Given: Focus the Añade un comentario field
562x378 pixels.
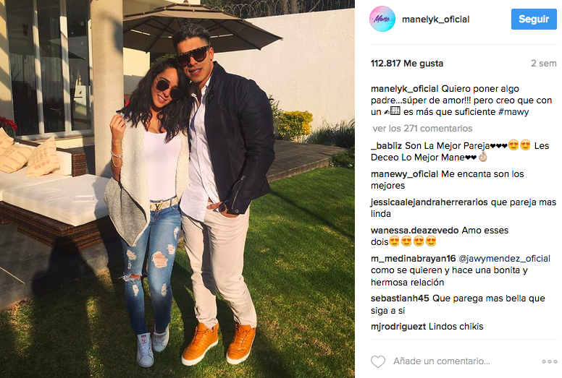Looking at the screenshot, I should (442, 361).
